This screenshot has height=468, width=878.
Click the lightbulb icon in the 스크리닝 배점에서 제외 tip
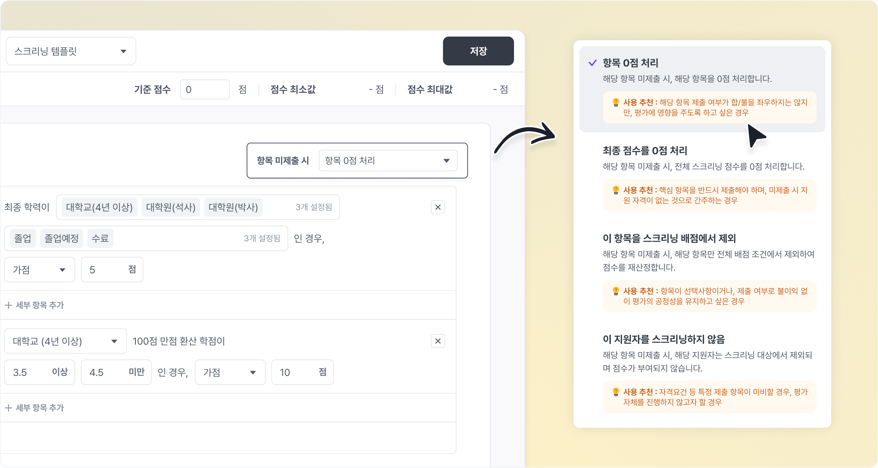pyautogui.click(x=616, y=291)
